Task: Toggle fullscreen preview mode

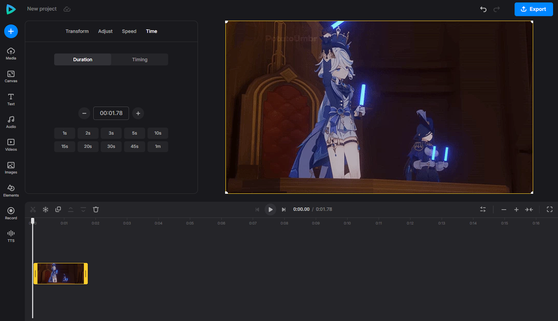Action: 550,209
